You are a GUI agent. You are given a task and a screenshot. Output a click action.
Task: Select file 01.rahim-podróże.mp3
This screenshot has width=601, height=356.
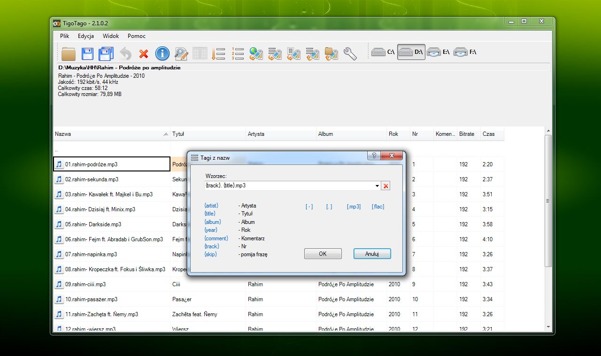(x=112, y=164)
